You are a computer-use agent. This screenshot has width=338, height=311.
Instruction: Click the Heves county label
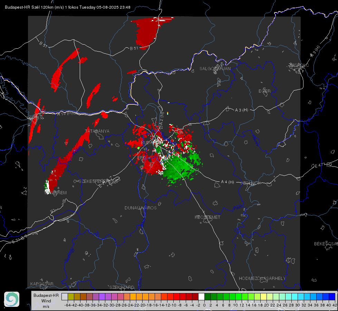click(x=255, y=140)
